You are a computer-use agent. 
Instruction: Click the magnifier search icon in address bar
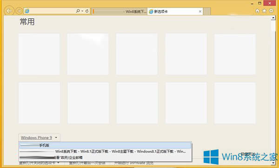(x=78, y=11)
